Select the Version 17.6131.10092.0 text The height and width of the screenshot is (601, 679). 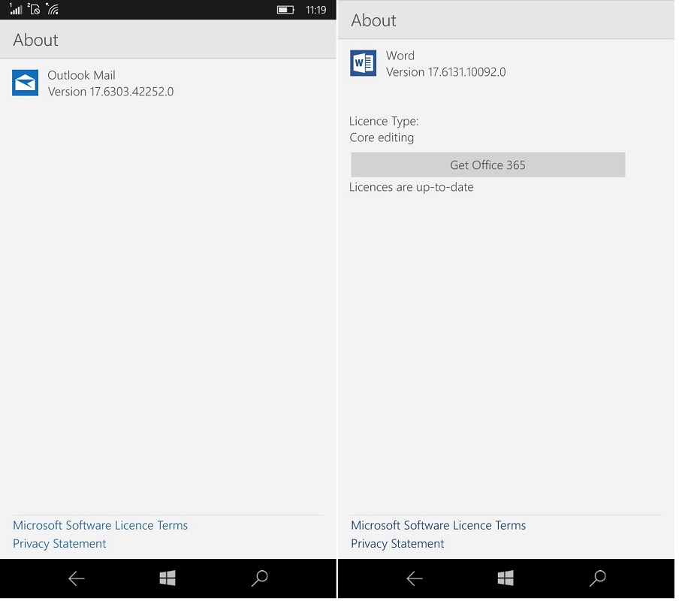coord(445,72)
